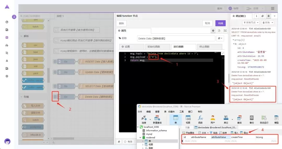Click the purple 完成 button

click(x=220, y=23)
